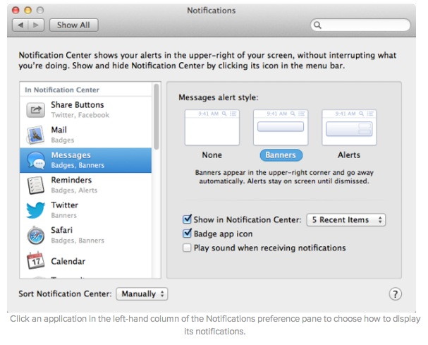Click the Safari compass icon
428x345 pixels.
point(36,236)
